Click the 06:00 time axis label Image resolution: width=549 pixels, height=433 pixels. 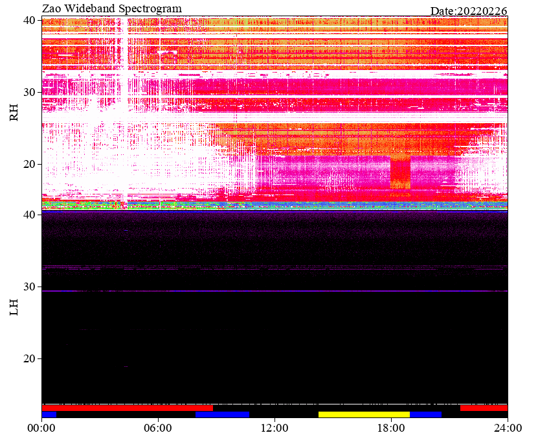click(x=158, y=428)
